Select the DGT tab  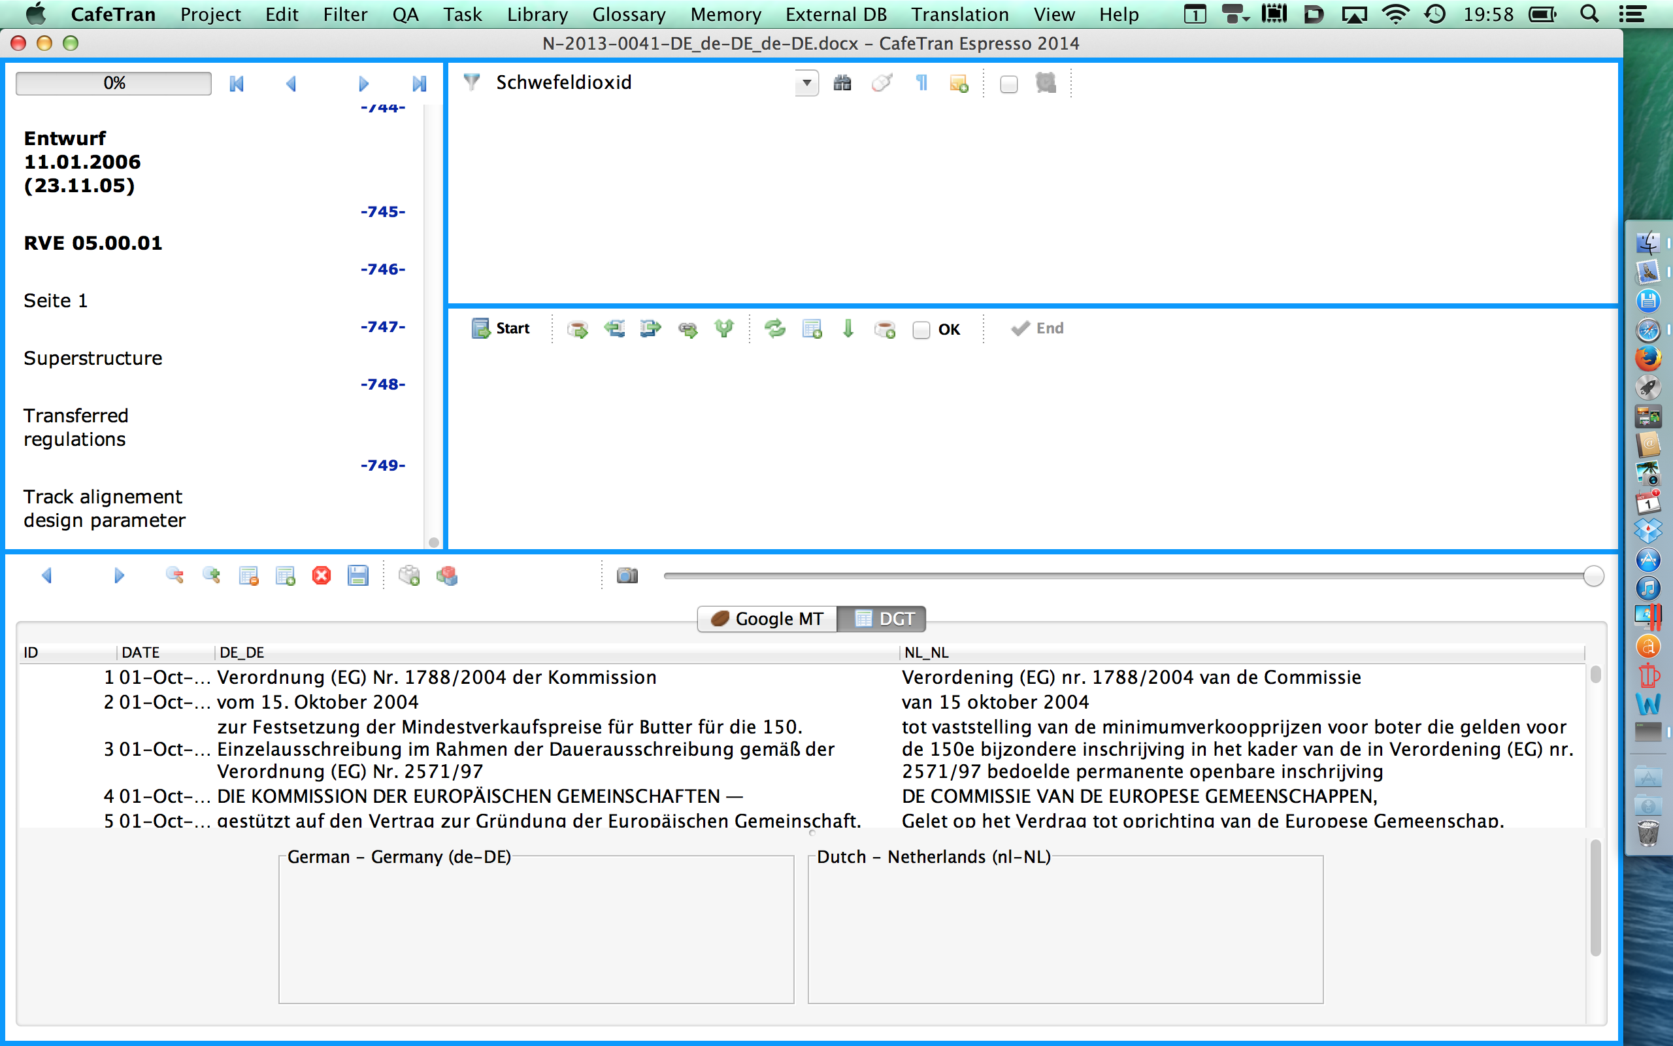[x=883, y=618]
